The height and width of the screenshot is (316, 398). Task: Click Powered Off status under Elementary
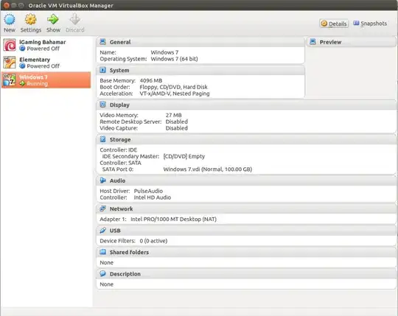point(43,66)
